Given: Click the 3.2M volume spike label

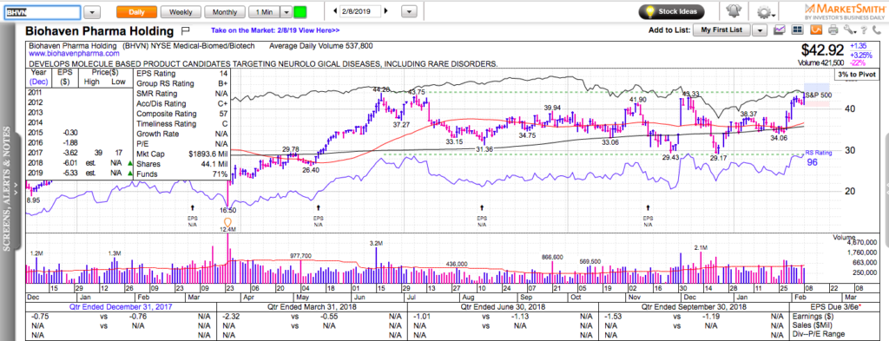Looking at the screenshot, I should pyautogui.click(x=375, y=243).
